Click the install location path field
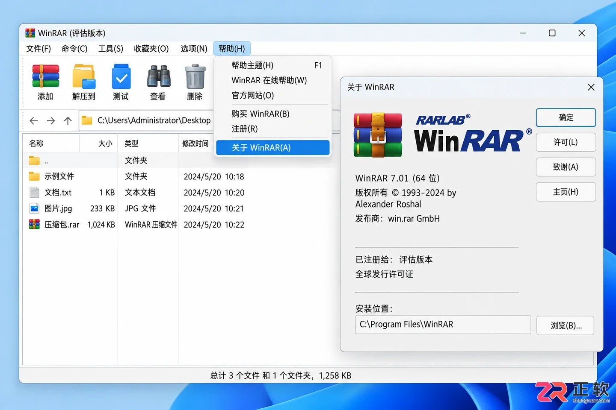616x410 pixels. coord(443,325)
